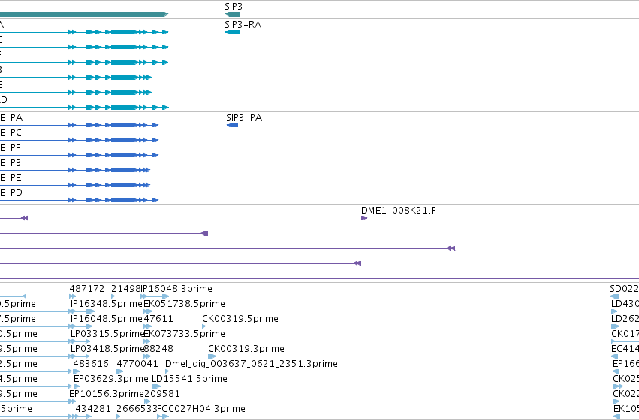
Task: Select the arrow glyph under 21498
Action: (113, 296)
